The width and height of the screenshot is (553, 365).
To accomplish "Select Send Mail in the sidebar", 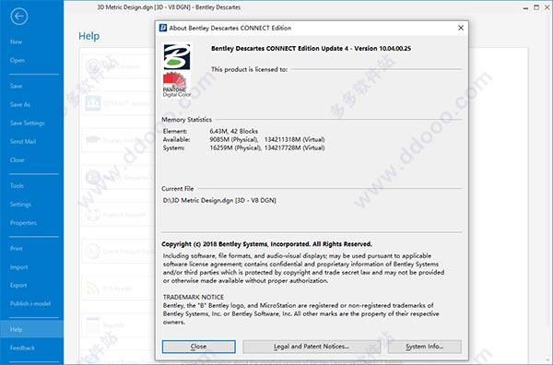I will point(23,141).
